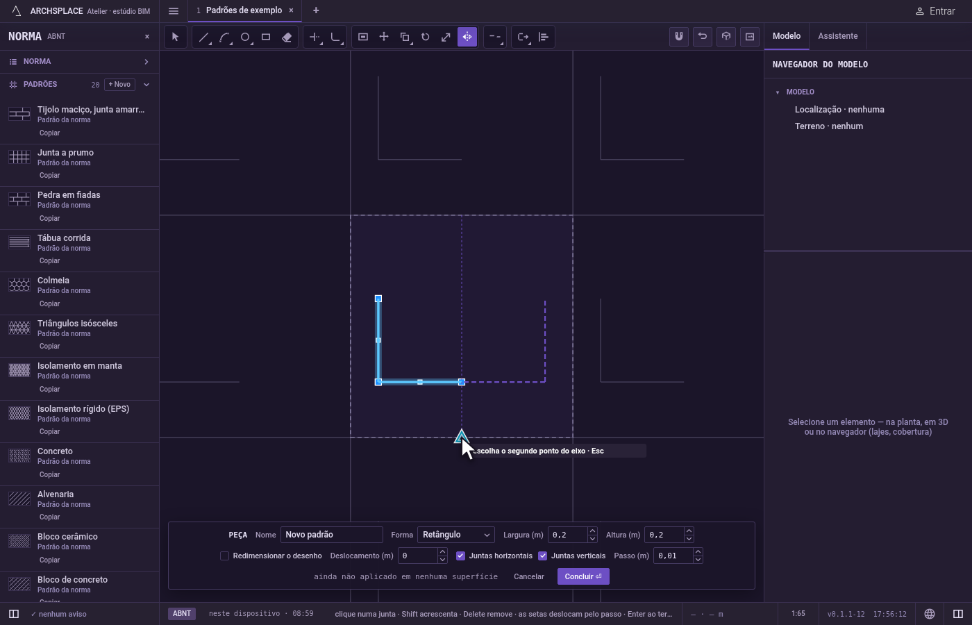Viewport: 972px width, 625px height.
Task: Select the Padrões de exemplo tab
Action: [244, 10]
